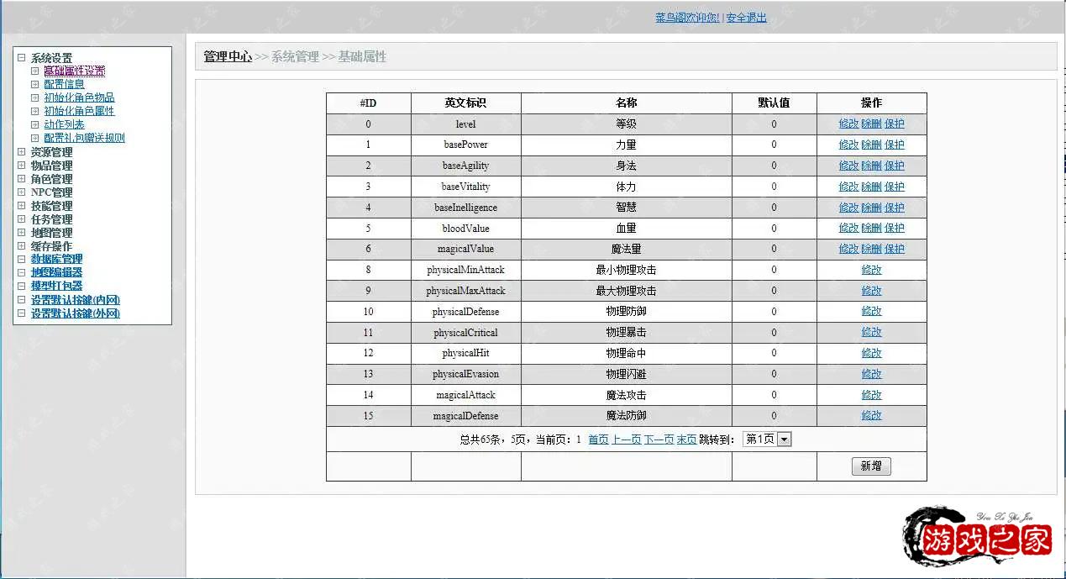The width and height of the screenshot is (1066, 579).
Task: Click the 安全退出 logout link
Action: (x=746, y=18)
